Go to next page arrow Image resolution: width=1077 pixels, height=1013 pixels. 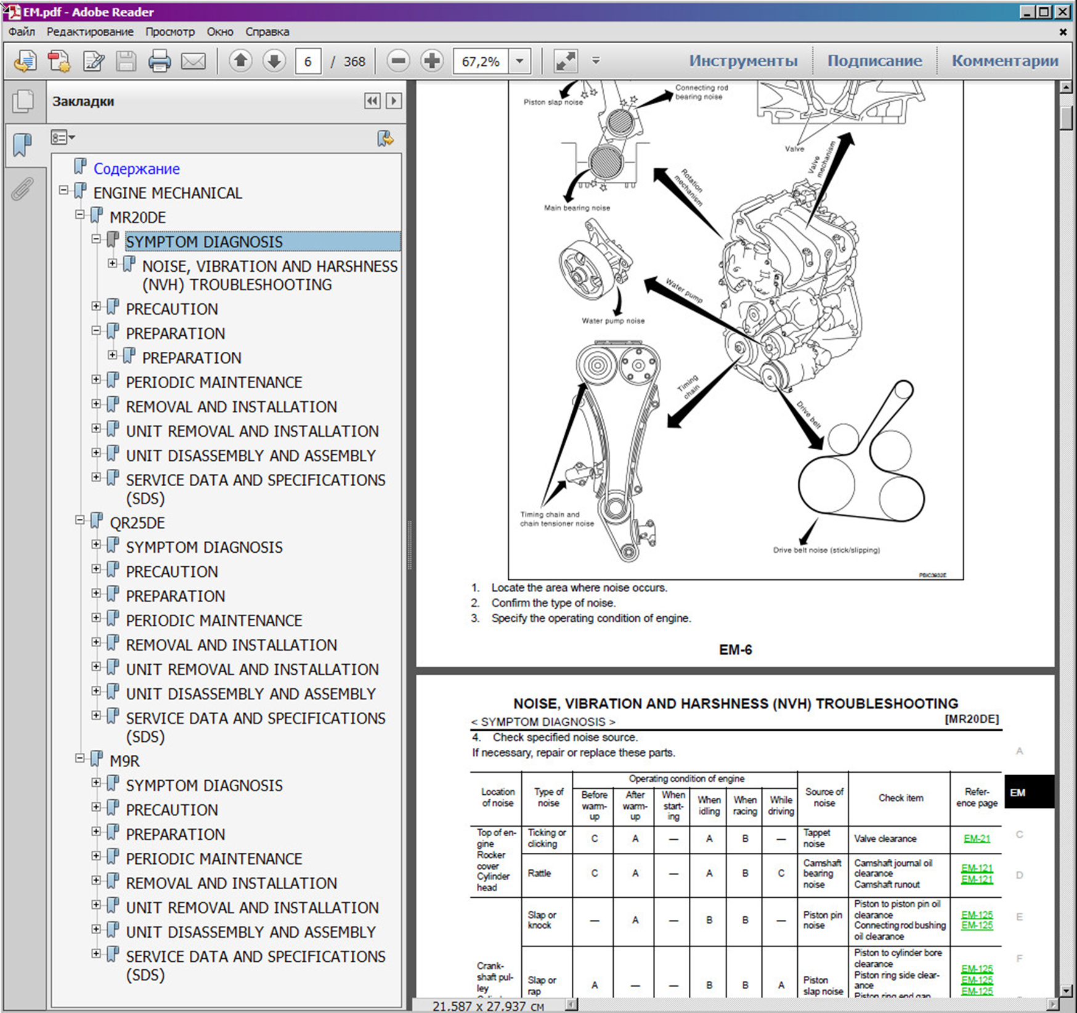point(274,61)
